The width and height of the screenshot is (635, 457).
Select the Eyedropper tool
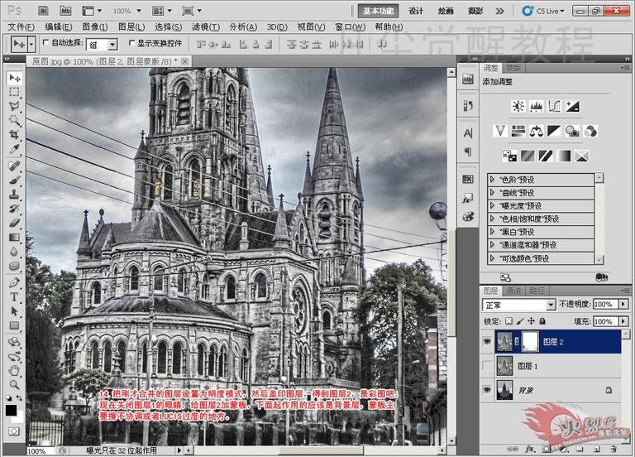(14, 148)
